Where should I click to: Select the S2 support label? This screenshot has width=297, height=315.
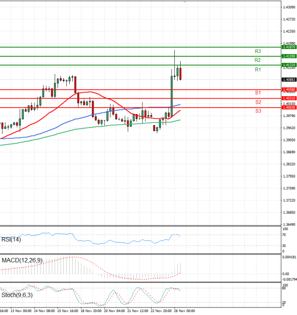pyautogui.click(x=258, y=102)
